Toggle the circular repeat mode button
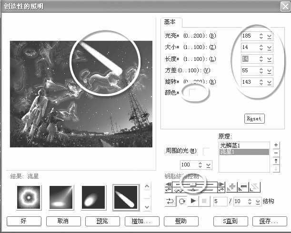 181,201
